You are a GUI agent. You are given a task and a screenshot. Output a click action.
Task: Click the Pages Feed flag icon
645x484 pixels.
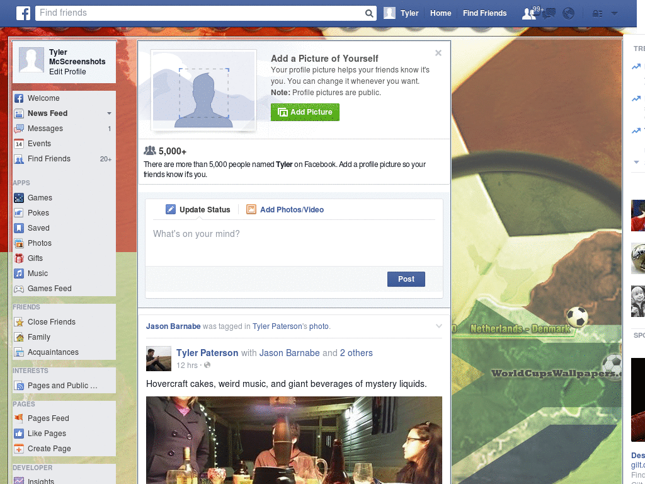(19, 418)
